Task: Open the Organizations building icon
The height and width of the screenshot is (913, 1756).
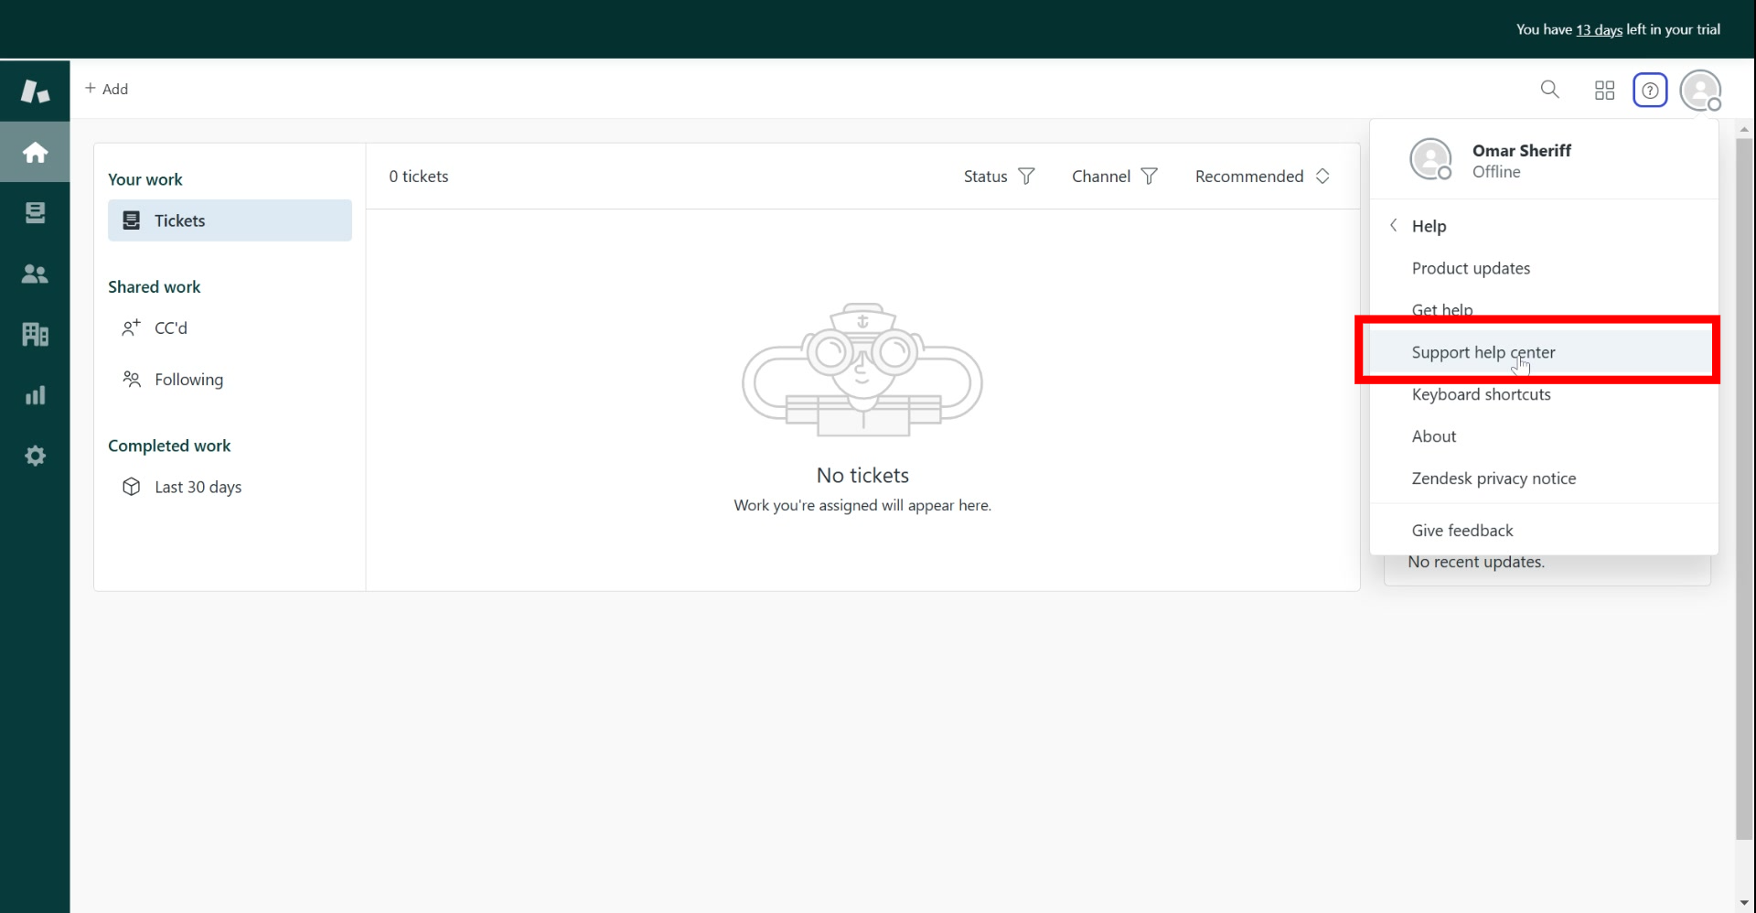Action: point(35,335)
